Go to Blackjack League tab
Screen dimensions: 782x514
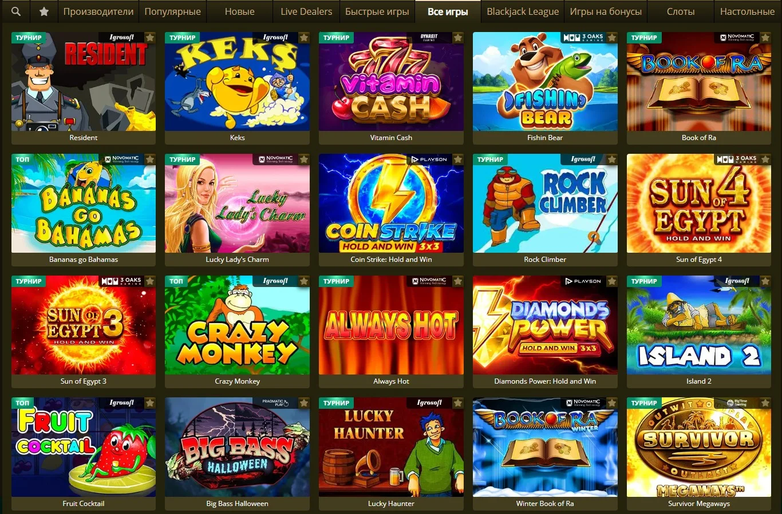523,11
